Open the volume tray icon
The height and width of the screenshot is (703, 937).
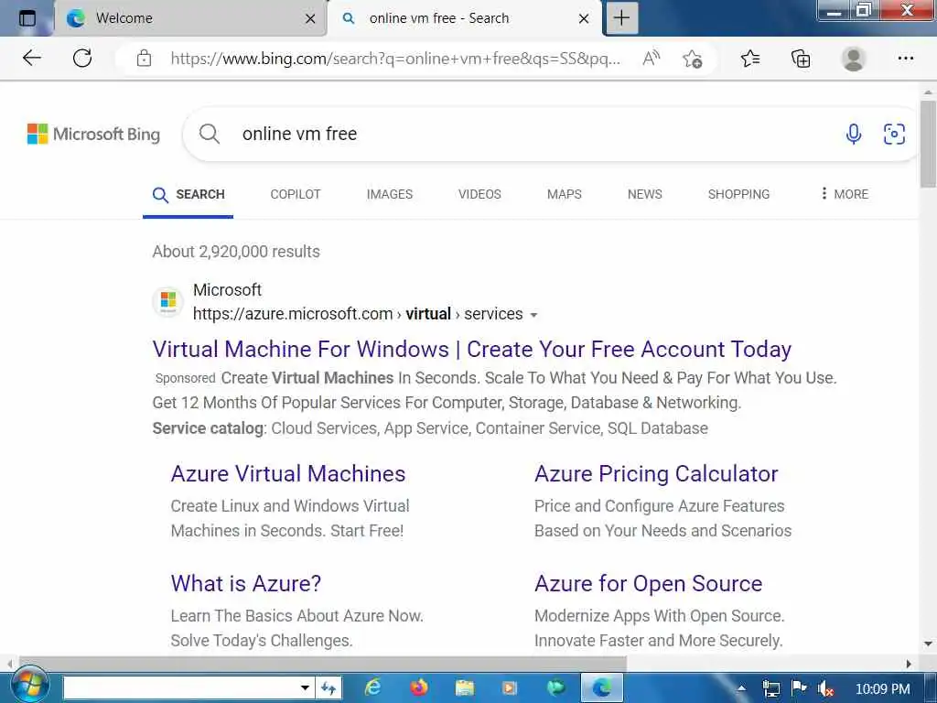(826, 689)
